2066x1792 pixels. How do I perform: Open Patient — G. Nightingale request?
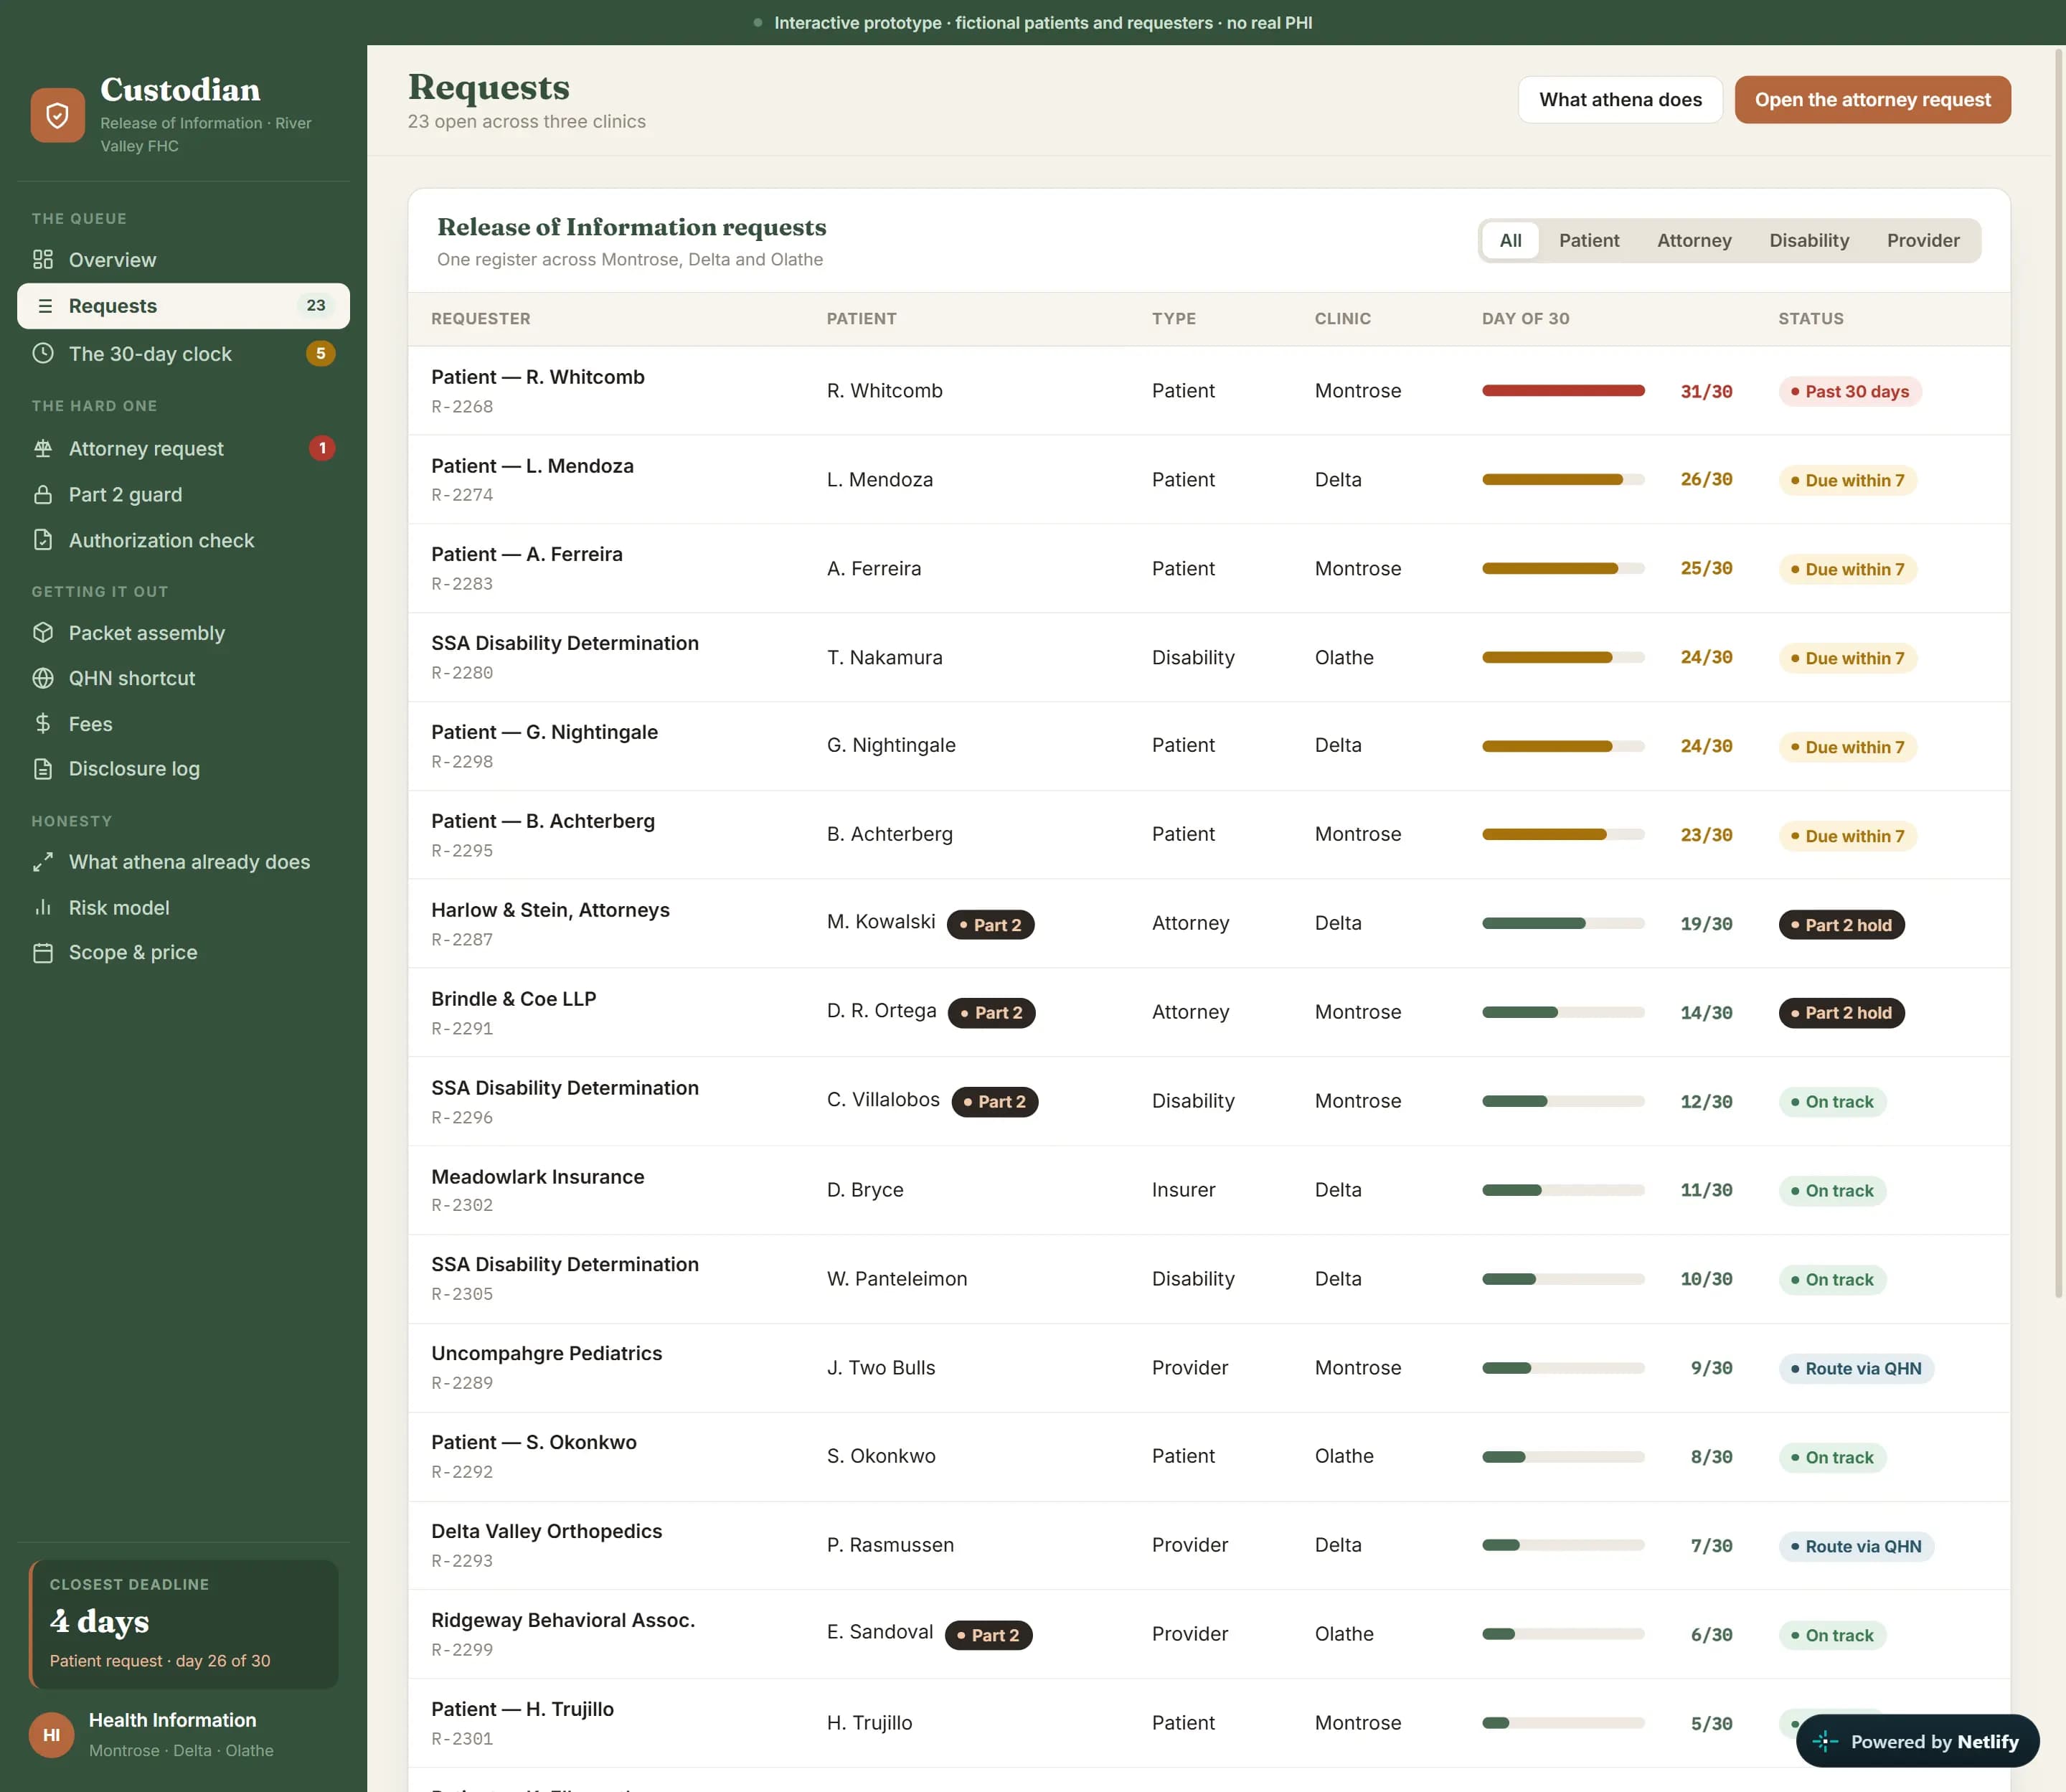click(1208, 746)
